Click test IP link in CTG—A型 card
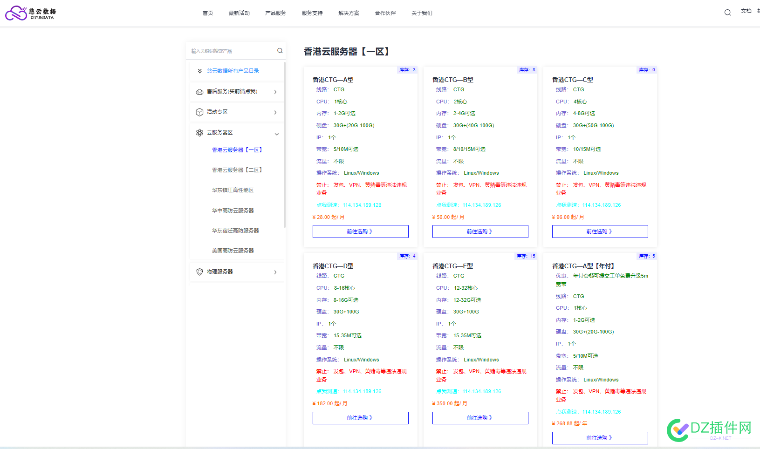 click(x=349, y=205)
